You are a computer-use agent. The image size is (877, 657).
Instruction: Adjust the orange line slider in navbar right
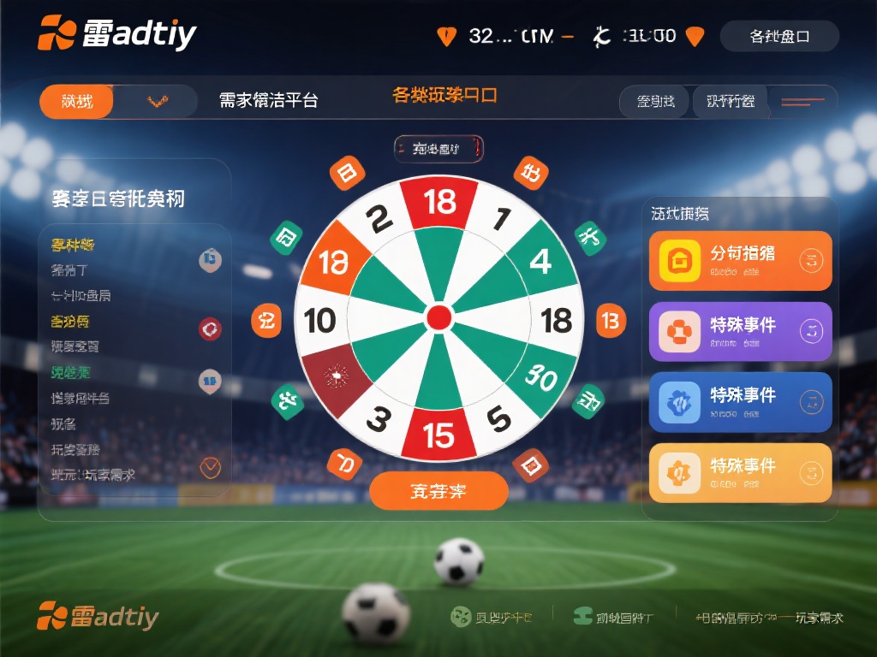click(x=802, y=103)
